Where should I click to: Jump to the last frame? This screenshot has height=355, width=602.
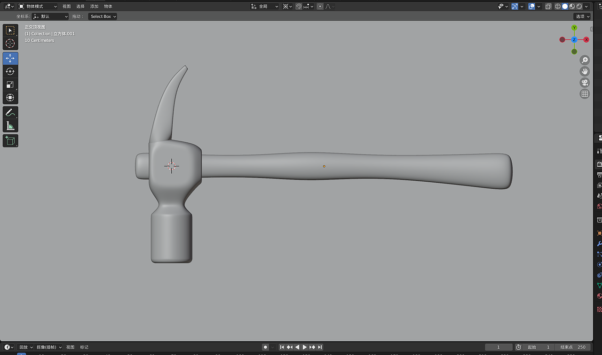(320, 347)
